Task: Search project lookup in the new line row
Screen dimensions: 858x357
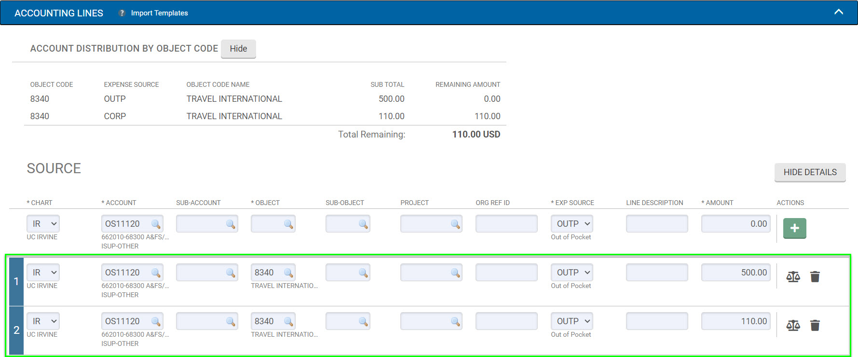Action: click(x=455, y=224)
